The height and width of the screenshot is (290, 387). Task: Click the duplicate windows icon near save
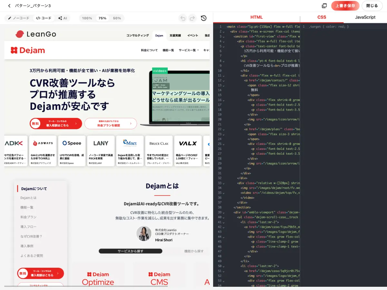coord(324,6)
